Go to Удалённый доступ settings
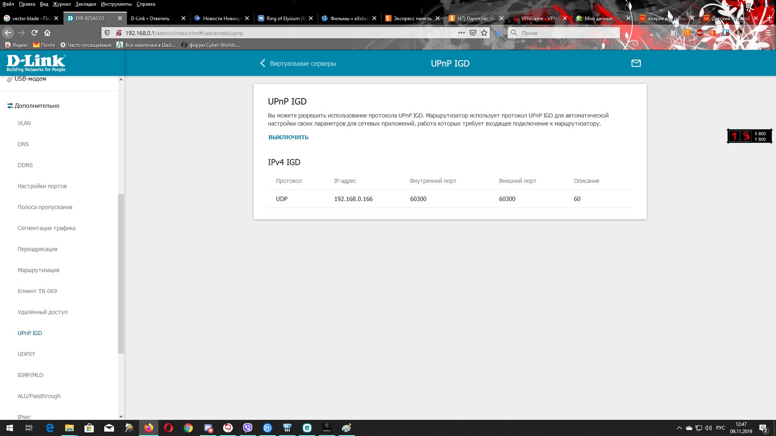776x436 pixels. [x=42, y=312]
